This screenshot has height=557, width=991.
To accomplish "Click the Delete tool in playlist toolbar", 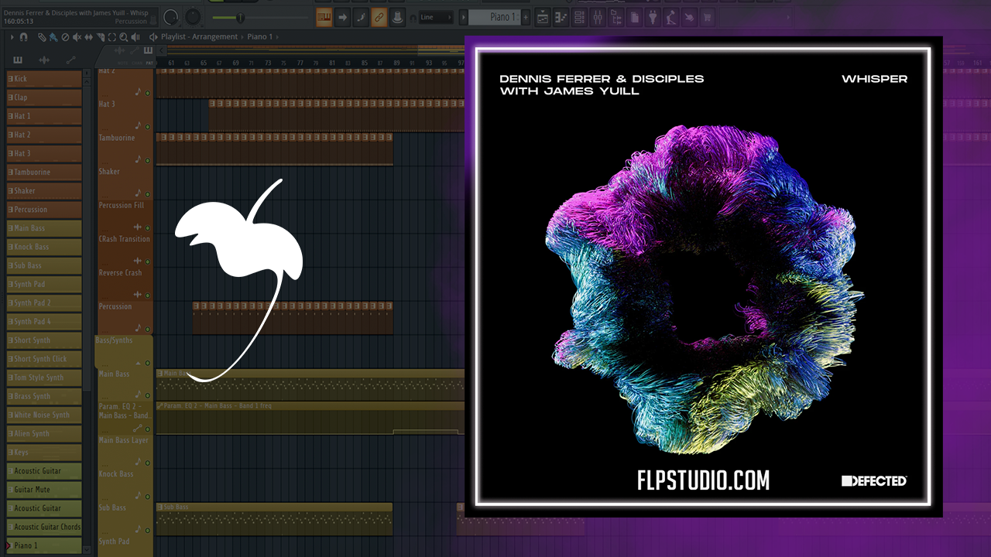I will [65, 36].
